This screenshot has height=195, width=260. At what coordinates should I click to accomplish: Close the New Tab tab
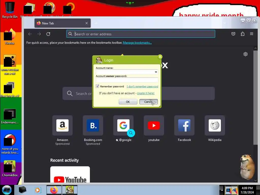(x=87, y=23)
